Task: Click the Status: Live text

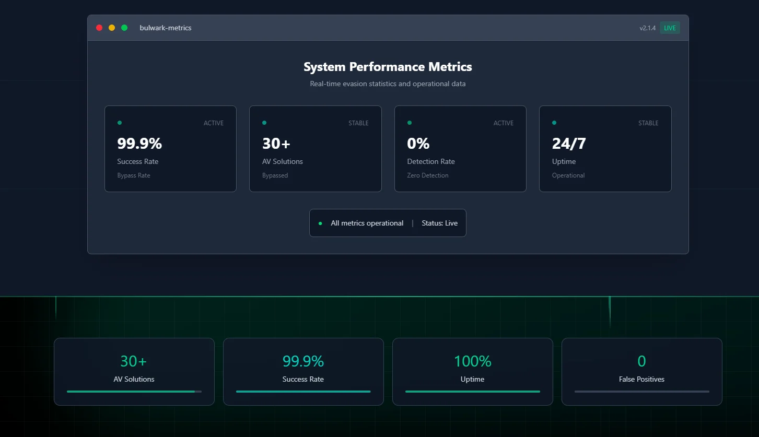Action: [440, 223]
